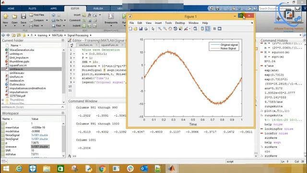Select the sinewave variable in Workspace
307x173 pixels.
point(11,147)
